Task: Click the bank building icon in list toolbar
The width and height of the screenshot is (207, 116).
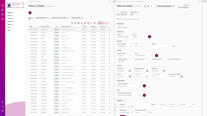Action: pyautogui.click(x=79, y=23)
